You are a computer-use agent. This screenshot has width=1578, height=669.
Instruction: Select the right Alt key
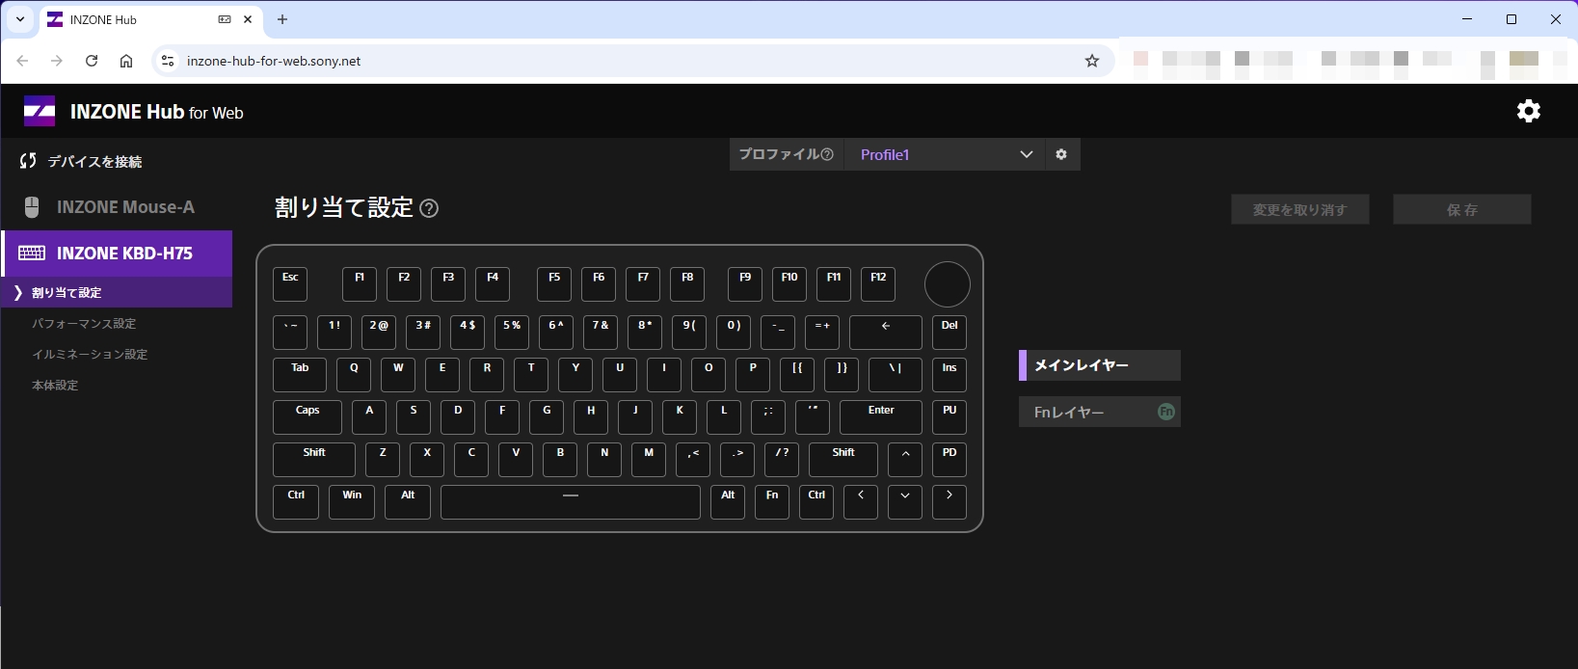(728, 502)
